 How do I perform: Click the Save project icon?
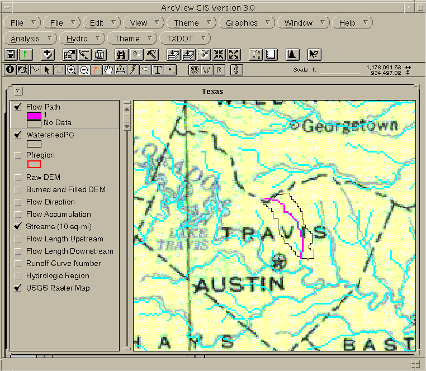(11, 54)
